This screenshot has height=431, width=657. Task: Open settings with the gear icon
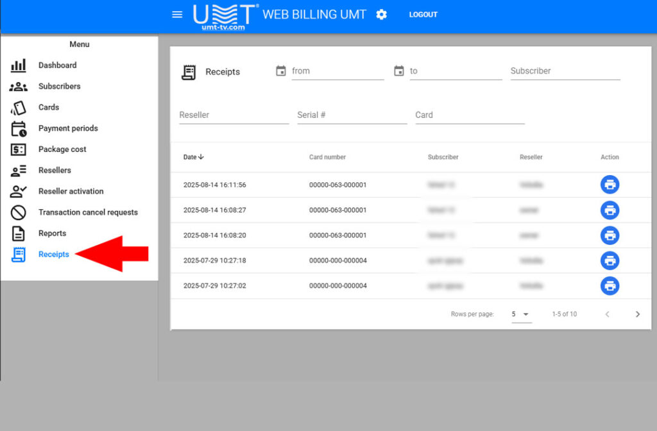(381, 14)
